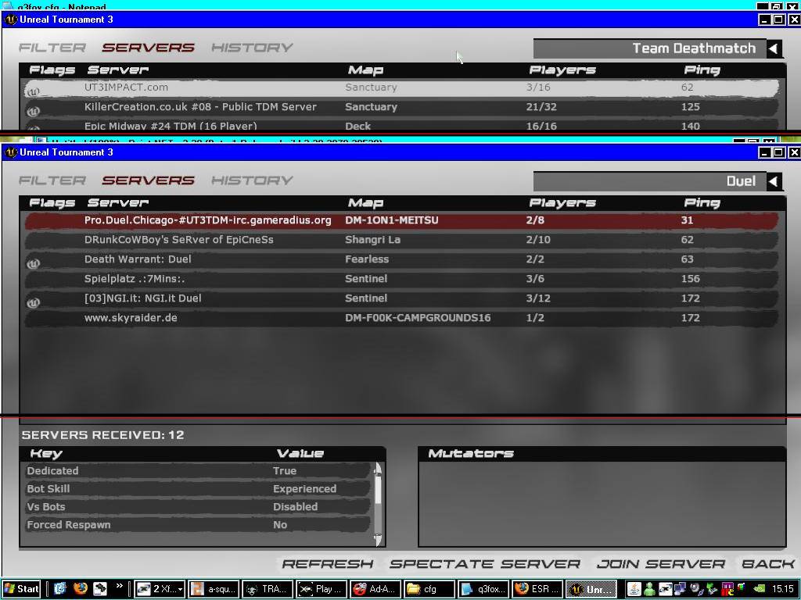Click the flag icon next to NGI.it Duel server
Image resolution: width=801 pixels, height=600 pixels.
click(x=33, y=302)
